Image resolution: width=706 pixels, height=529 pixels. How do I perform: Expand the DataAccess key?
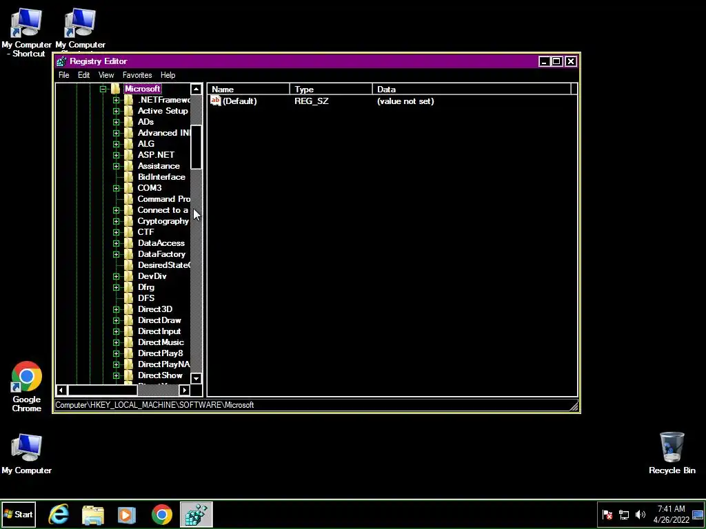pyautogui.click(x=116, y=243)
